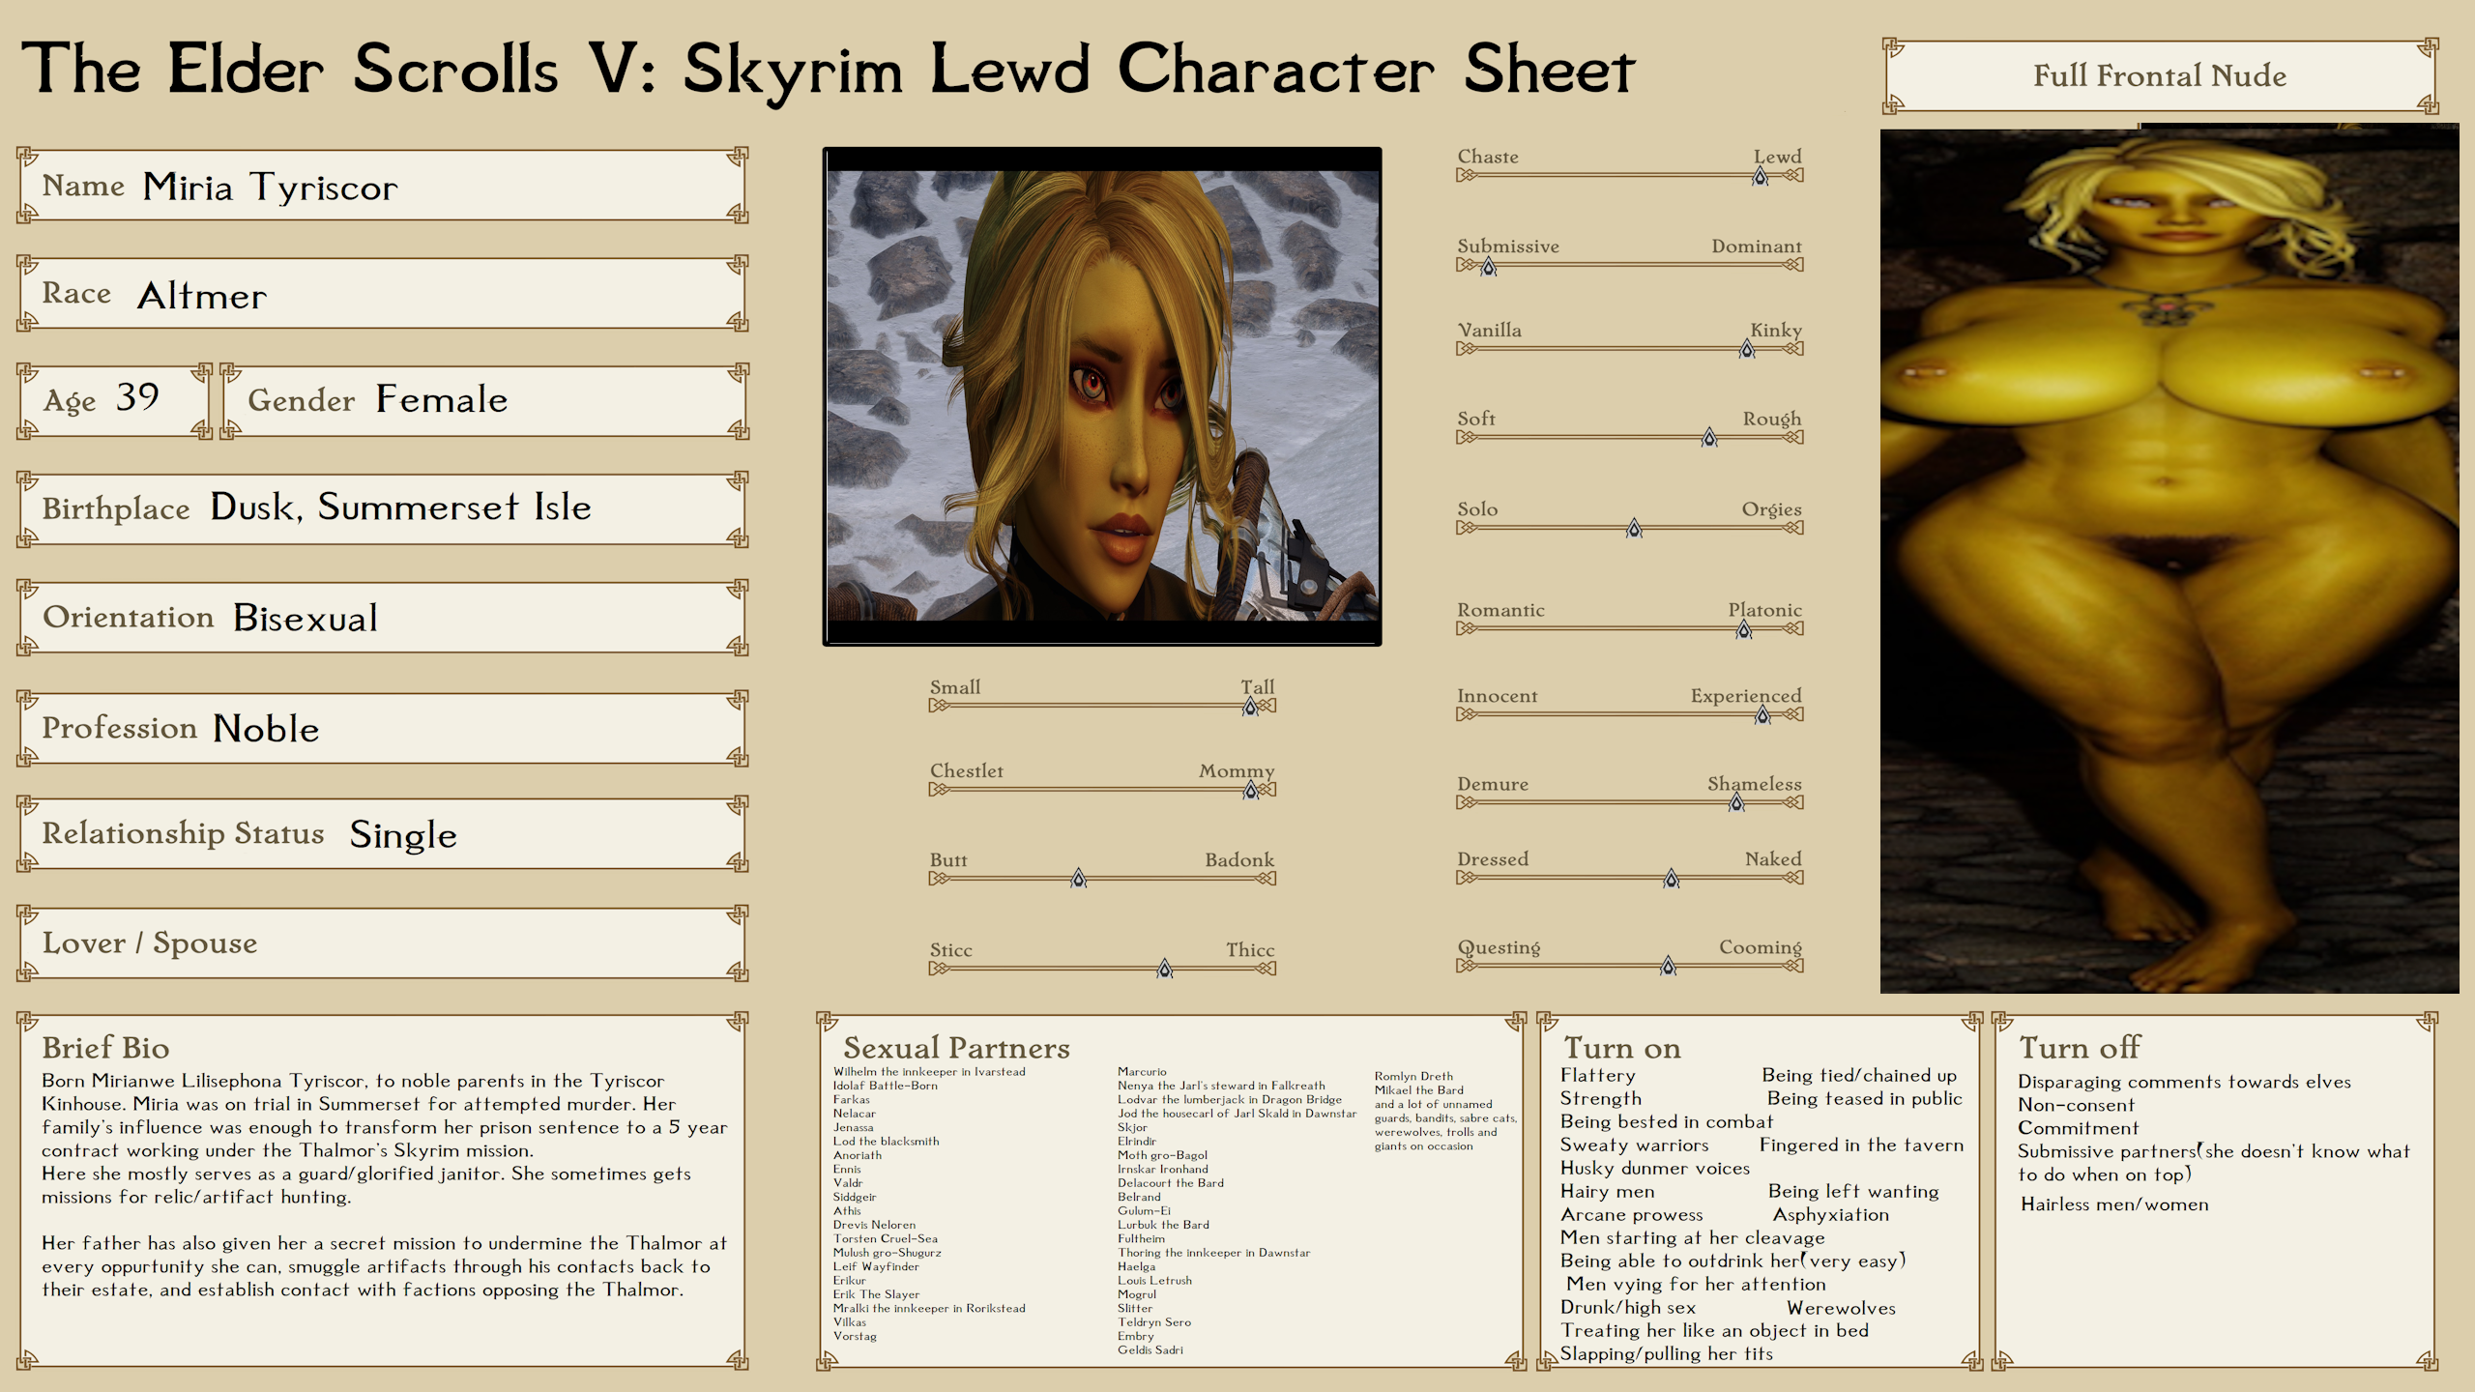The width and height of the screenshot is (2475, 1392).
Task: Click the Dressed–Naked slider handle
Action: (x=1672, y=878)
